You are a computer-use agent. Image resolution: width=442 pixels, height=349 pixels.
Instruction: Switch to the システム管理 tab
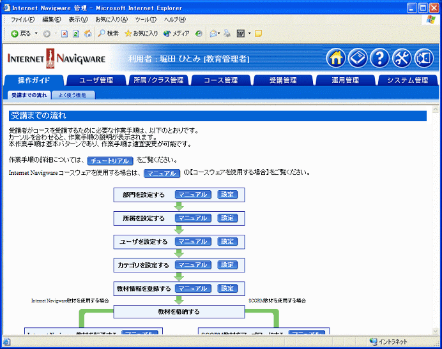[x=408, y=80]
